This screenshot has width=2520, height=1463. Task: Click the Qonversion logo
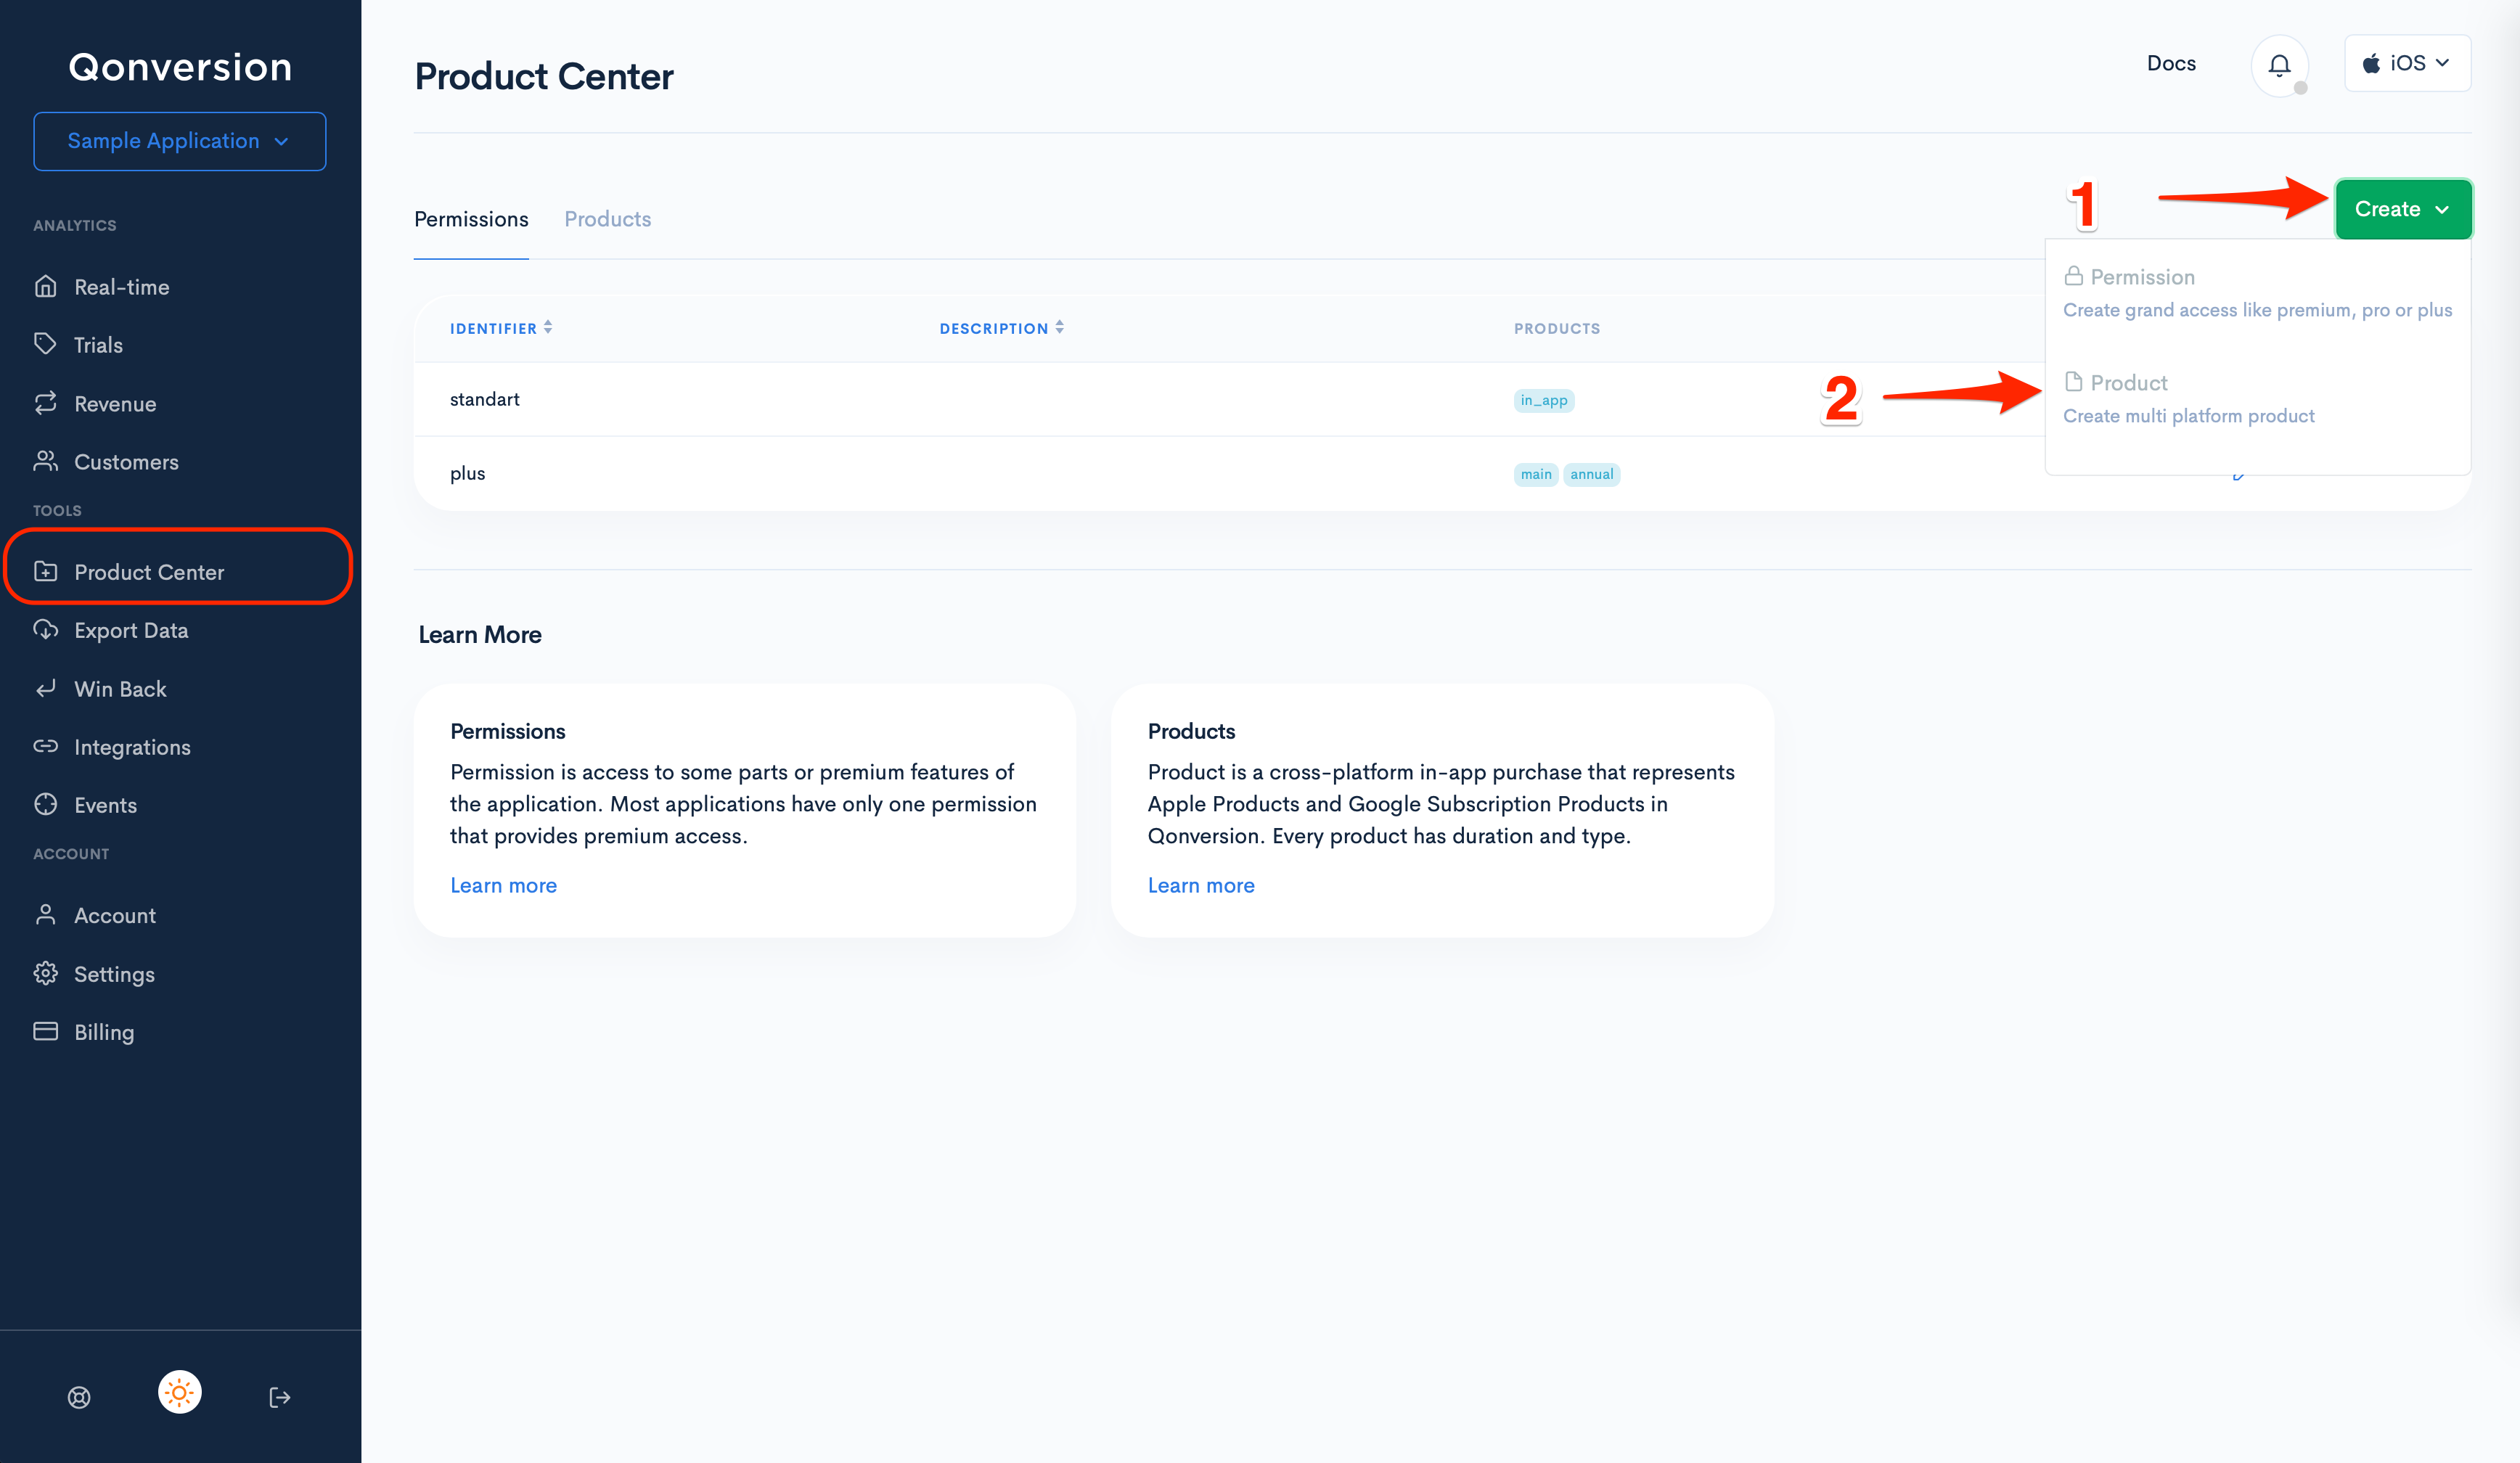click(x=180, y=67)
